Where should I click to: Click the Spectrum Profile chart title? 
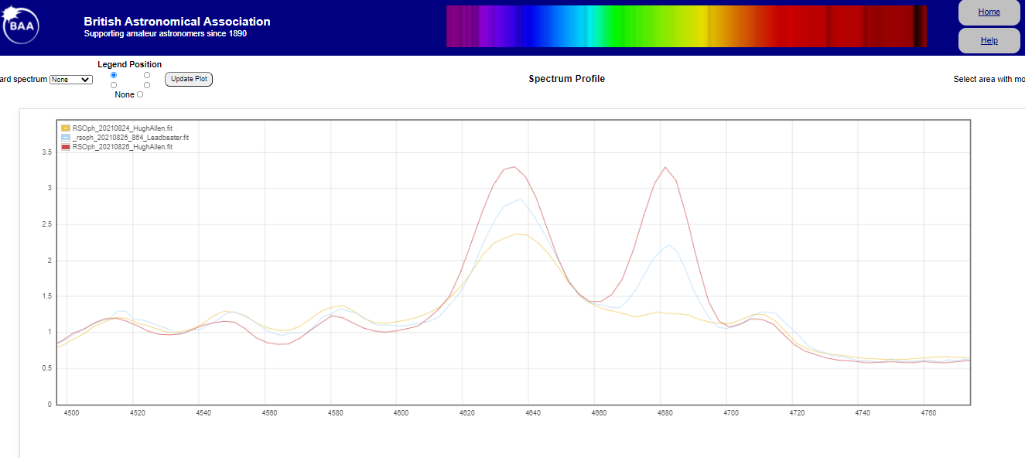click(x=566, y=79)
